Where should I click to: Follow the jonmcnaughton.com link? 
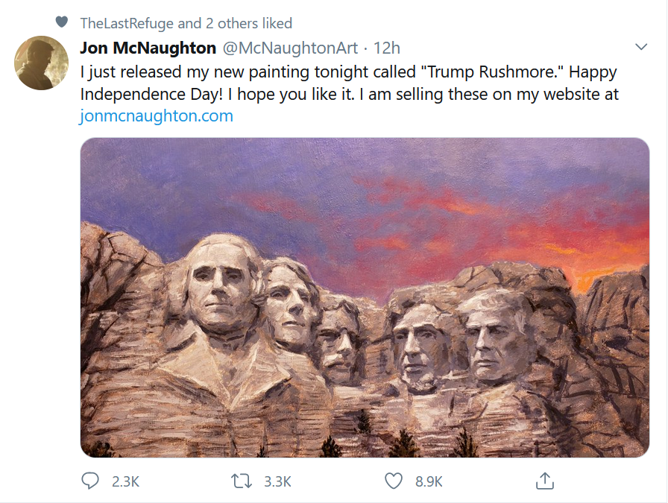coord(156,116)
